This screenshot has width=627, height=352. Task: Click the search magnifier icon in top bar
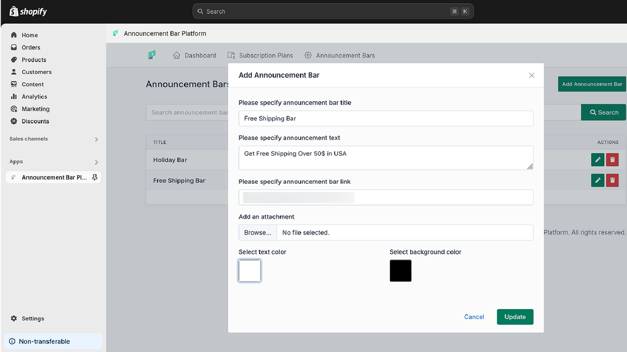200,11
